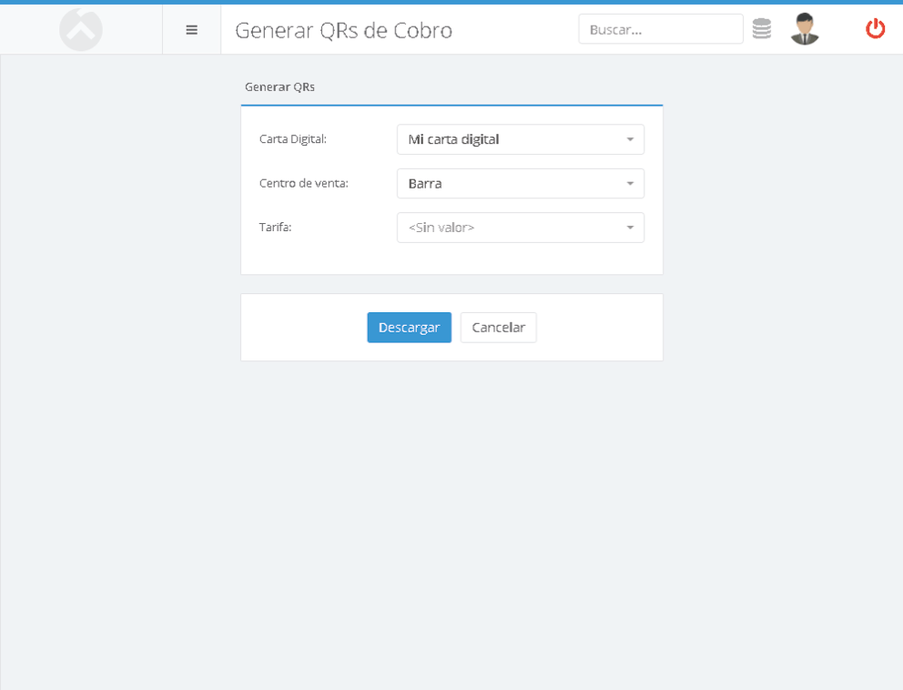Focus the Buscar search field
Viewport: 903px width, 690px height.
tap(661, 29)
